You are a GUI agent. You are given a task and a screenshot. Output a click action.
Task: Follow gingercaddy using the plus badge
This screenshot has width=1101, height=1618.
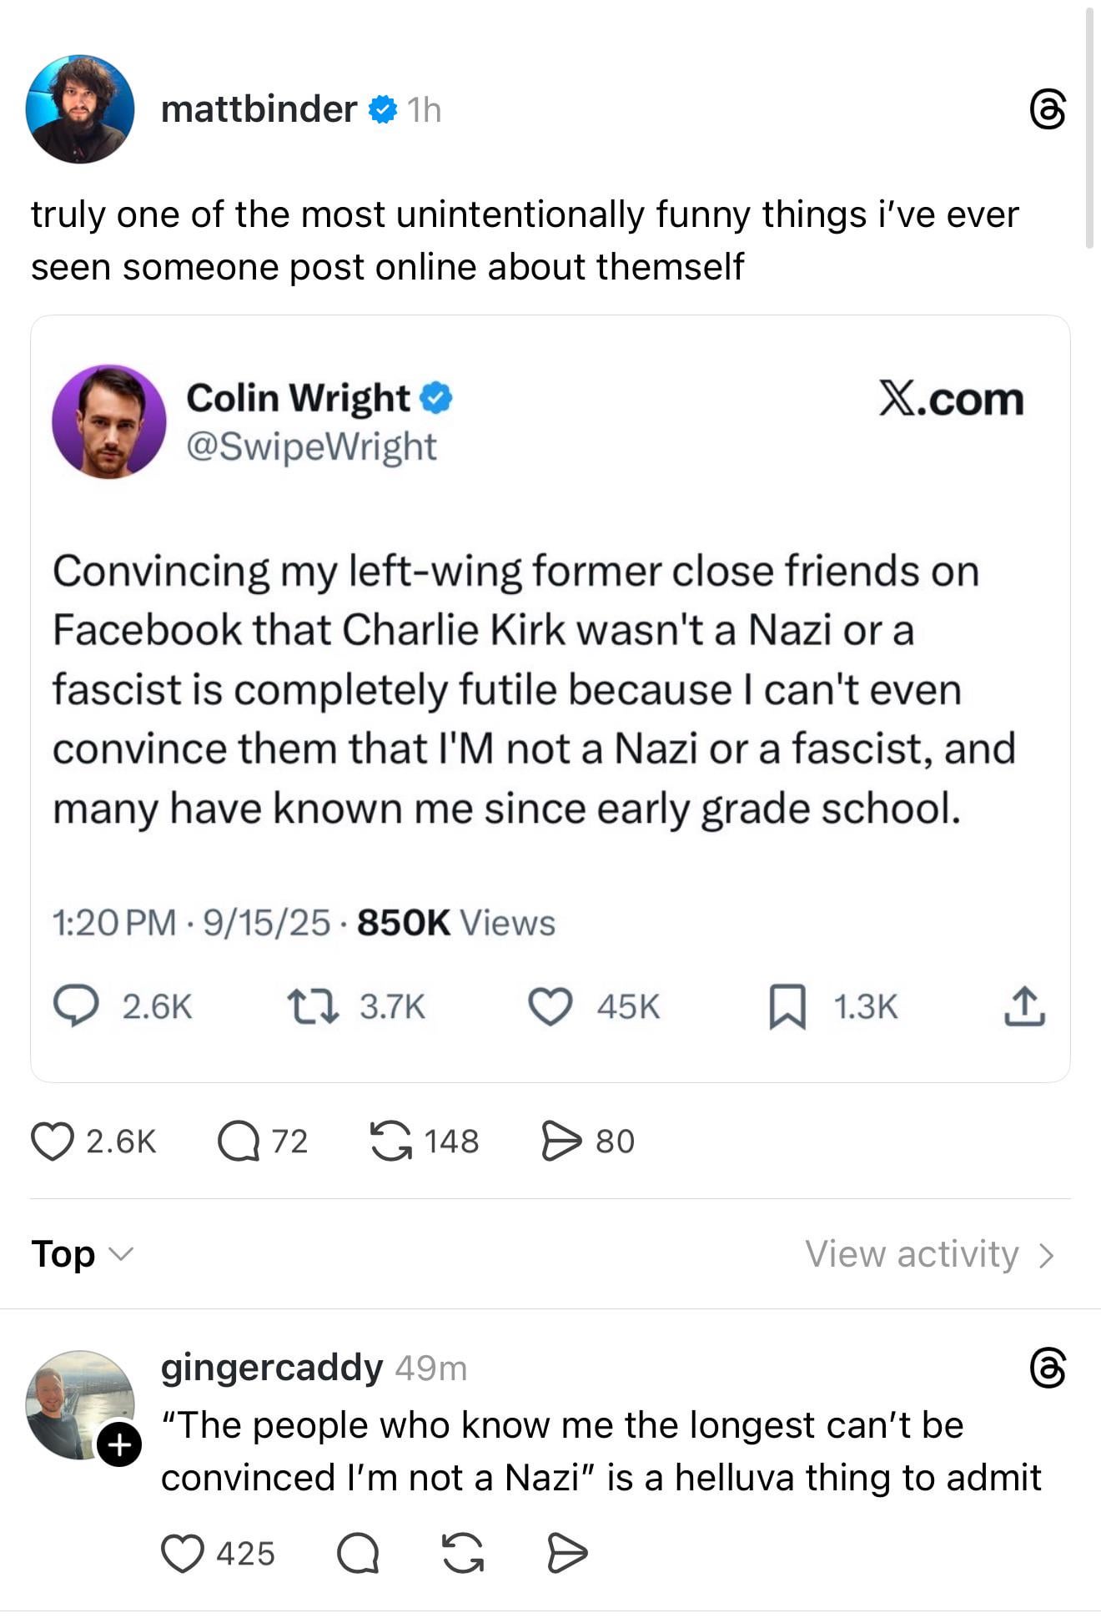[119, 1444]
